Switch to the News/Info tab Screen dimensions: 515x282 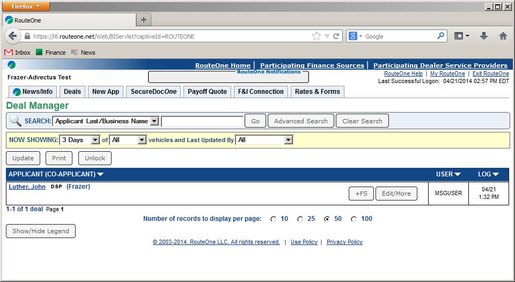pyautogui.click(x=33, y=92)
